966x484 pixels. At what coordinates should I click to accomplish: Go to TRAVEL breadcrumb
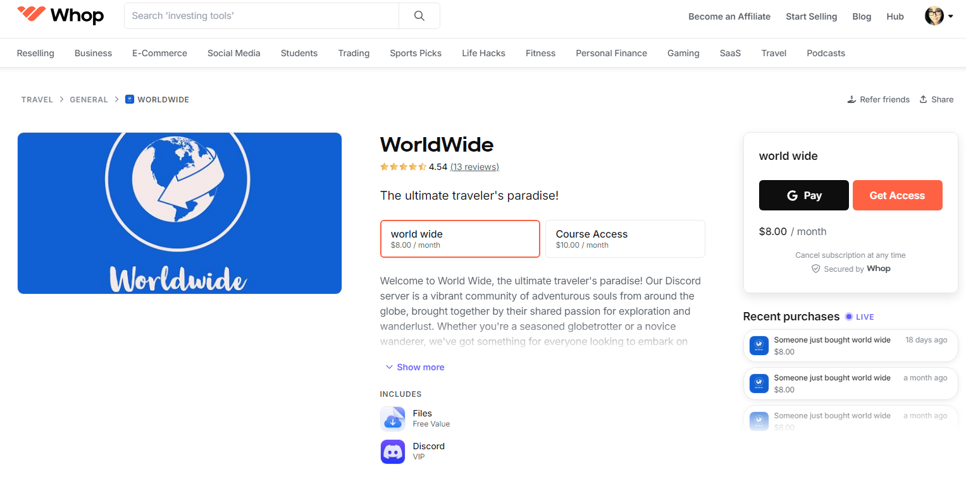click(37, 100)
